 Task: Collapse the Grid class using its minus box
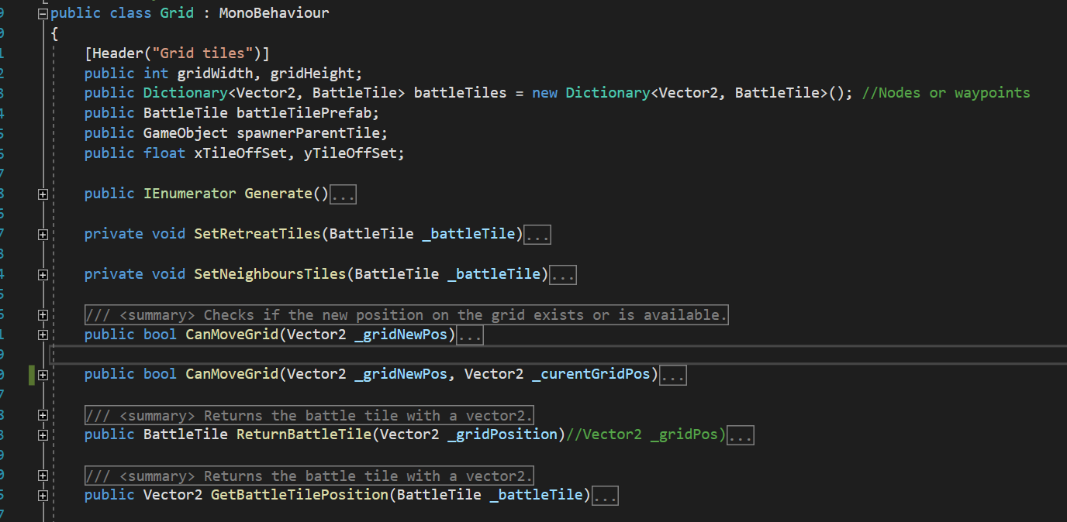coord(42,12)
